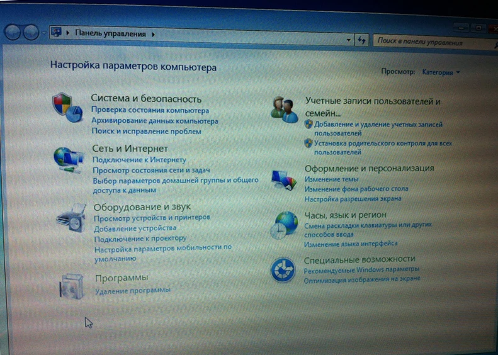Focus the Поиск в панели управления search field
This screenshot has width=498, height=355.
coord(434,42)
